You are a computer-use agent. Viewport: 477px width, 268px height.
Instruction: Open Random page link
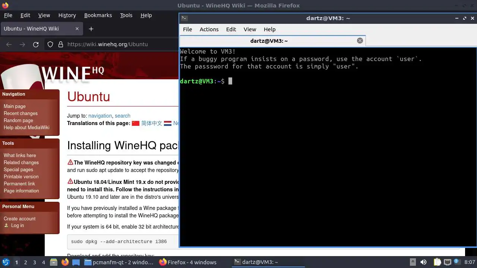click(x=18, y=120)
